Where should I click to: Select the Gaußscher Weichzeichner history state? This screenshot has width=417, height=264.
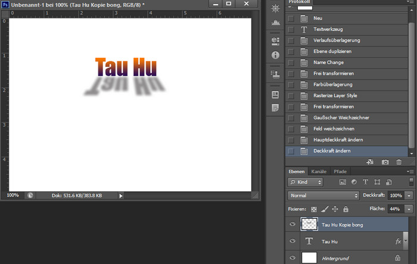pos(346,117)
